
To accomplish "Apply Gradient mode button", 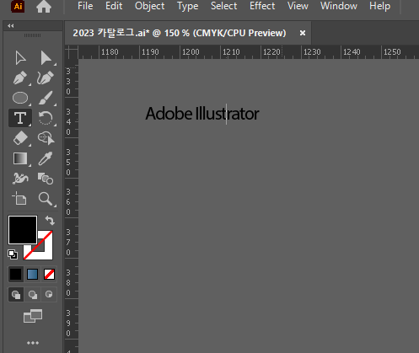I will pyautogui.click(x=33, y=274).
